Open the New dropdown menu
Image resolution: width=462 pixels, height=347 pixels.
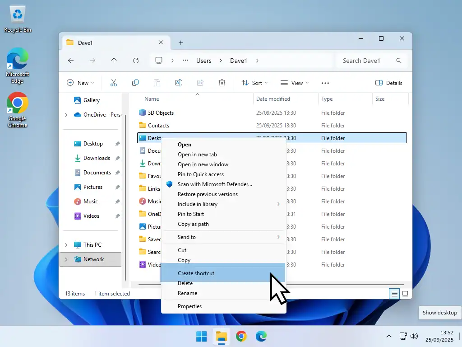click(x=80, y=83)
